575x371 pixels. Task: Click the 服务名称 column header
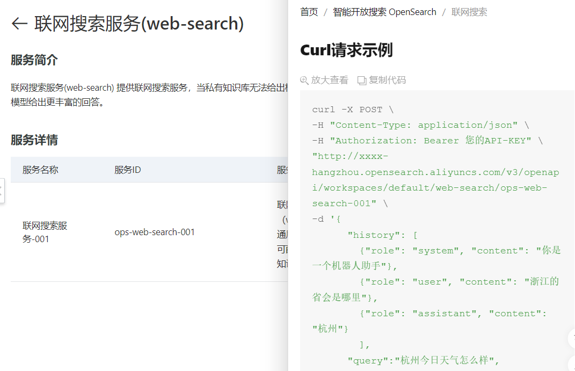pos(40,170)
